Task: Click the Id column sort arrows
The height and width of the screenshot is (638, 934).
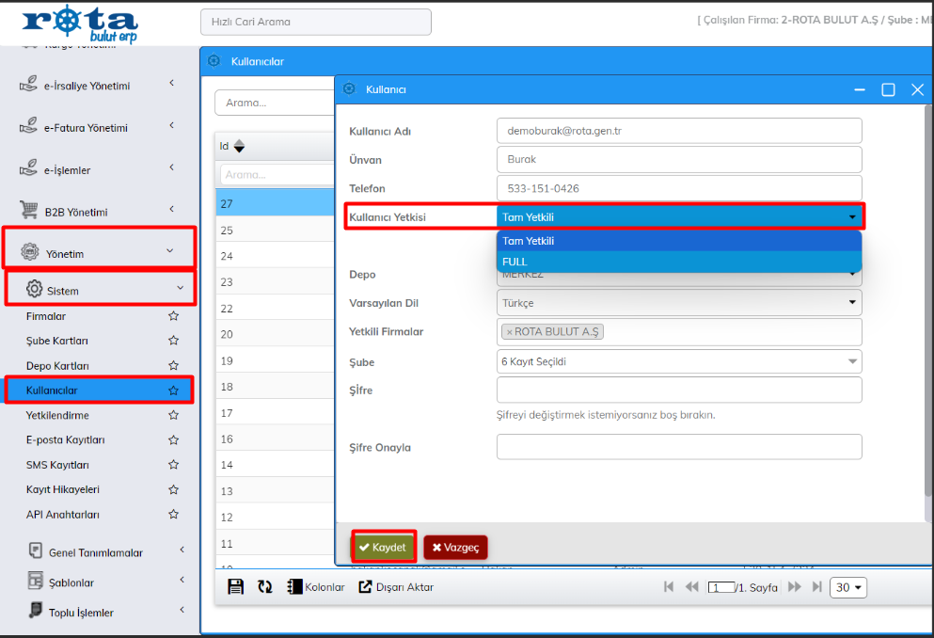Action: [239, 147]
